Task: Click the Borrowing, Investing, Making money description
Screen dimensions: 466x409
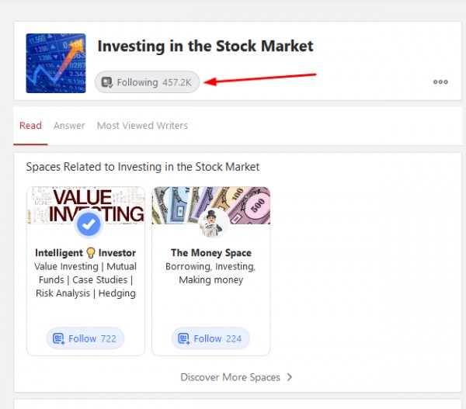Action: click(210, 273)
